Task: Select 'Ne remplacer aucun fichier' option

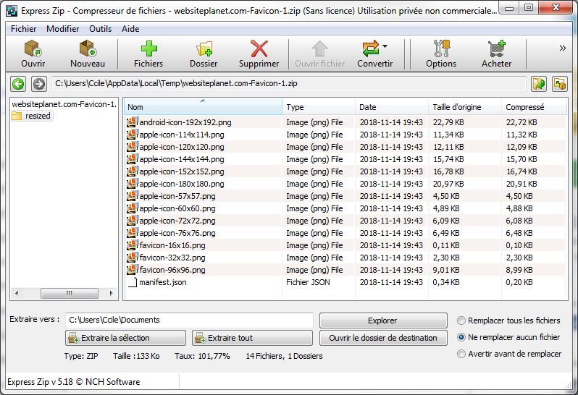Action: (x=461, y=337)
